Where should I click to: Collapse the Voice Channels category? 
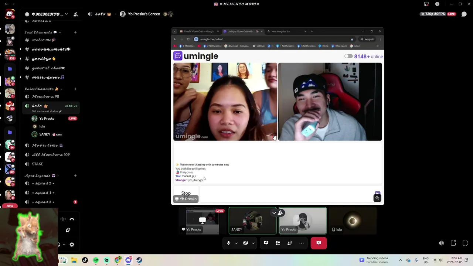[44, 89]
